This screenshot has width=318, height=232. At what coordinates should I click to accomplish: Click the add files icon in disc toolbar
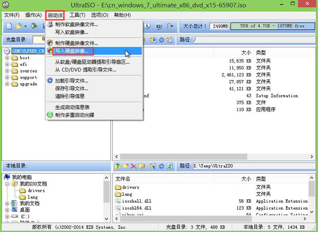[x=153, y=40]
